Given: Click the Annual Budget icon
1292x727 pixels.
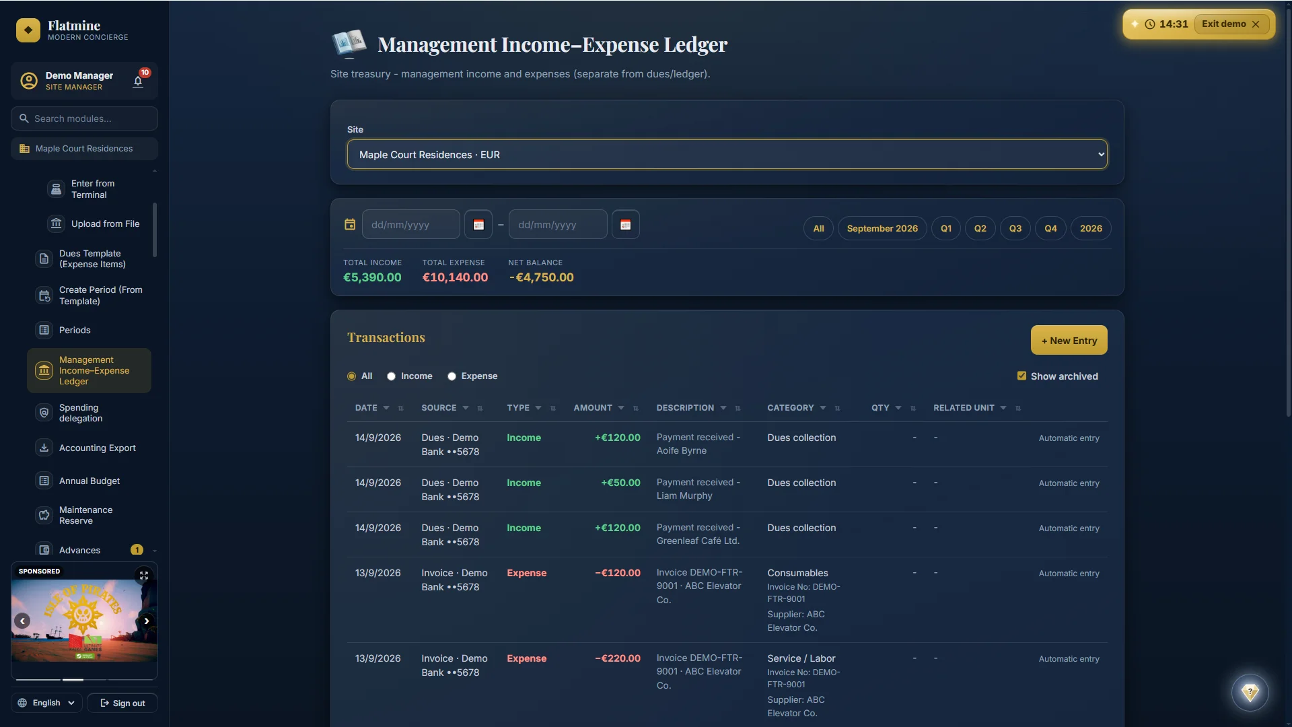Looking at the screenshot, I should (x=44, y=481).
